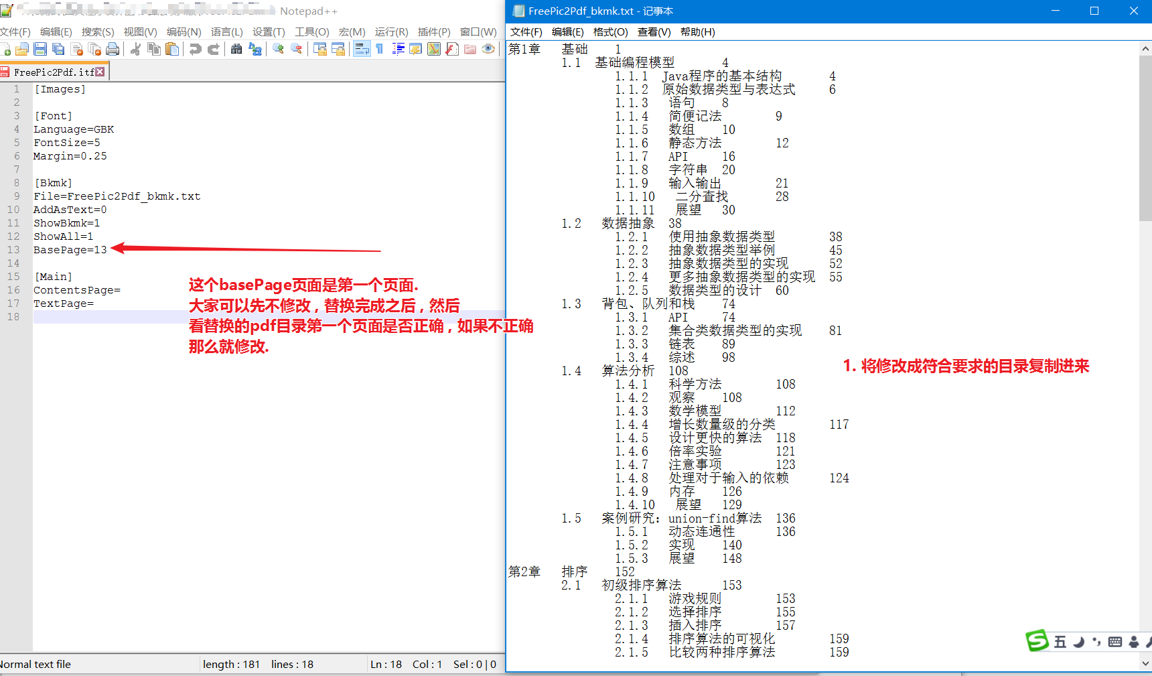Toggle Sogou IME moon Chinese/English mode icon
This screenshot has height=676, width=1152.
[x=1078, y=642]
